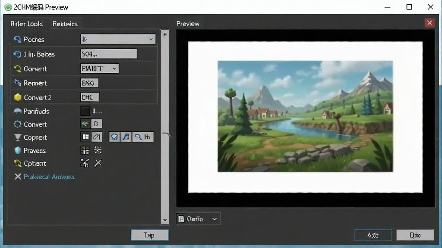442x248 pixels.
Task: Click the Tsp button
Action: pos(150,235)
